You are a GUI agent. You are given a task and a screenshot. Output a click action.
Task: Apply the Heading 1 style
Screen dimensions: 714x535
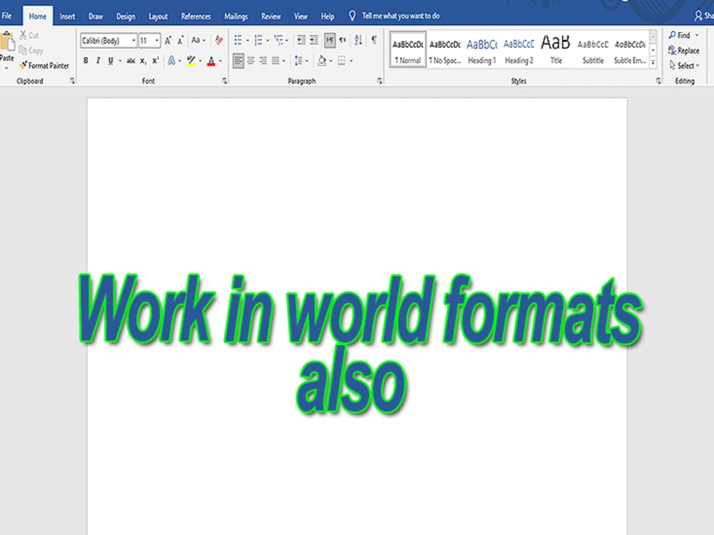482,50
